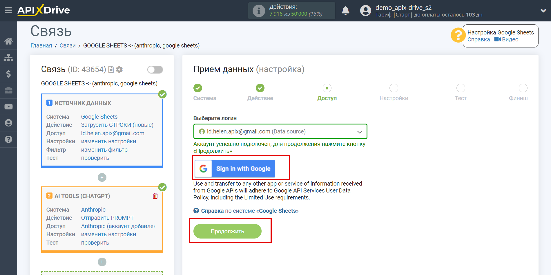Open Google API Services User Data Policy
Viewport: 551px width, 275px height.
pos(312,191)
